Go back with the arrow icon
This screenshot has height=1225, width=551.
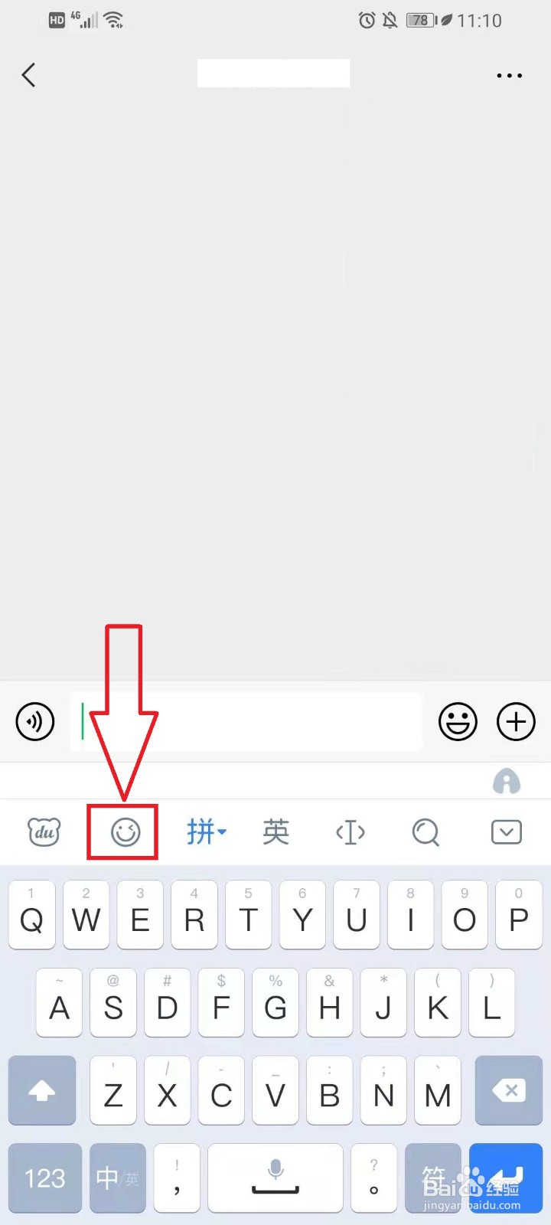pyautogui.click(x=29, y=75)
